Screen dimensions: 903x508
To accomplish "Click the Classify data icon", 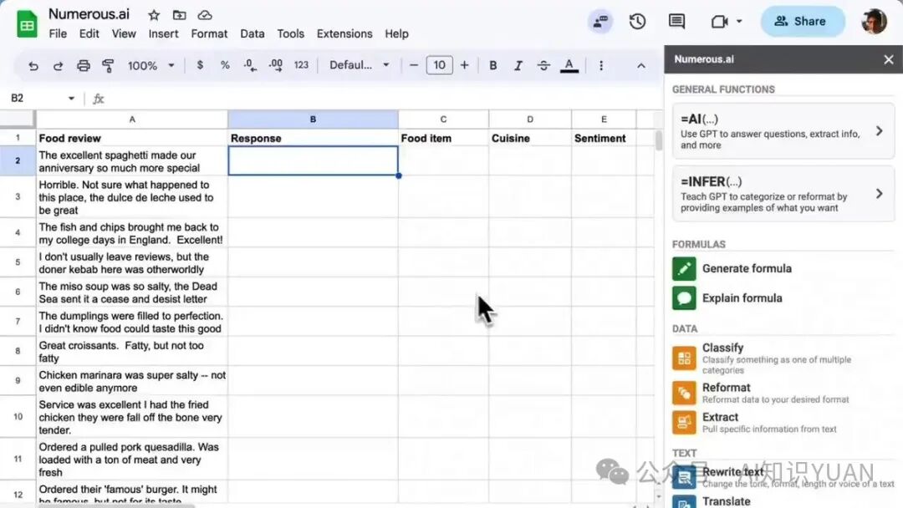I will (684, 358).
